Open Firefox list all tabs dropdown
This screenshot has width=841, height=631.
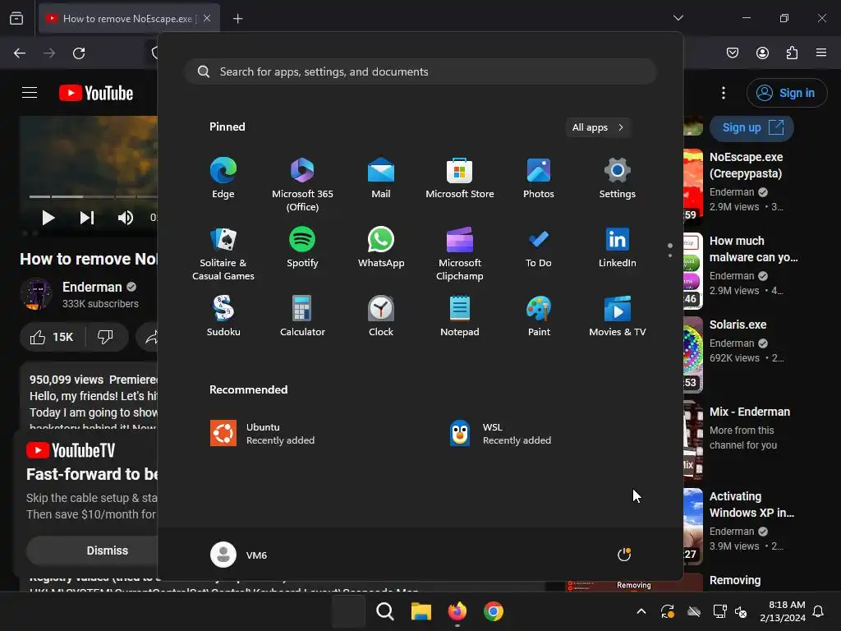coord(678,18)
